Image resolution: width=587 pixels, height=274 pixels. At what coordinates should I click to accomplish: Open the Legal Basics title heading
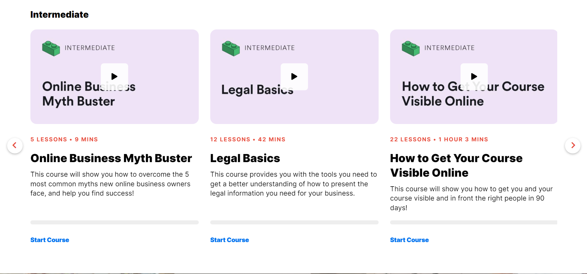pyautogui.click(x=245, y=158)
